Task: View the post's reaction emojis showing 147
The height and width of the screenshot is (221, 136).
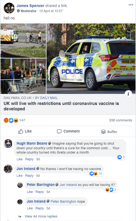Action: [14, 120]
